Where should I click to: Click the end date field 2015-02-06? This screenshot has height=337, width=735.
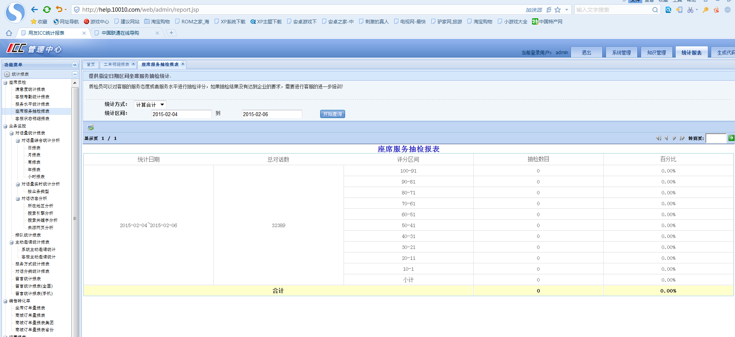pos(272,114)
